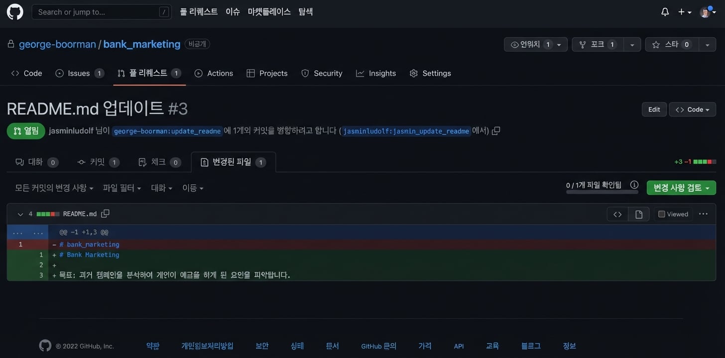Open 풀 리퀘스트 in top navigation
725x358 pixels.
[199, 11]
